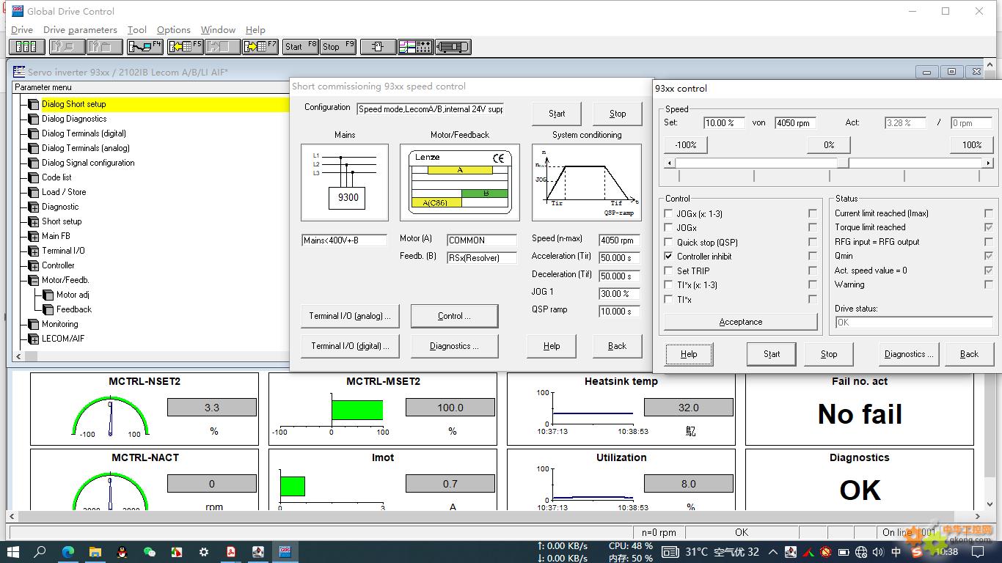Open the Drive menu
The height and width of the screenshot is (563, 1002).
tap(22, 30)
